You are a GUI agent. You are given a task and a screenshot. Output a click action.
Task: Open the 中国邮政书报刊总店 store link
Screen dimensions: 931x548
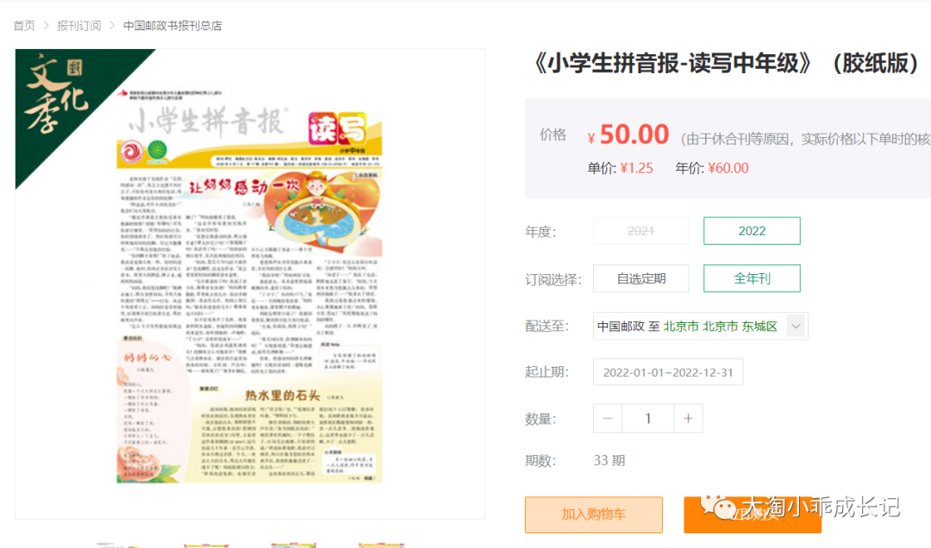[x=172, y=25]
